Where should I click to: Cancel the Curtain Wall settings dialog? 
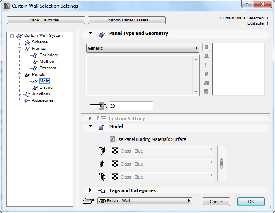(x=216, y=202)
